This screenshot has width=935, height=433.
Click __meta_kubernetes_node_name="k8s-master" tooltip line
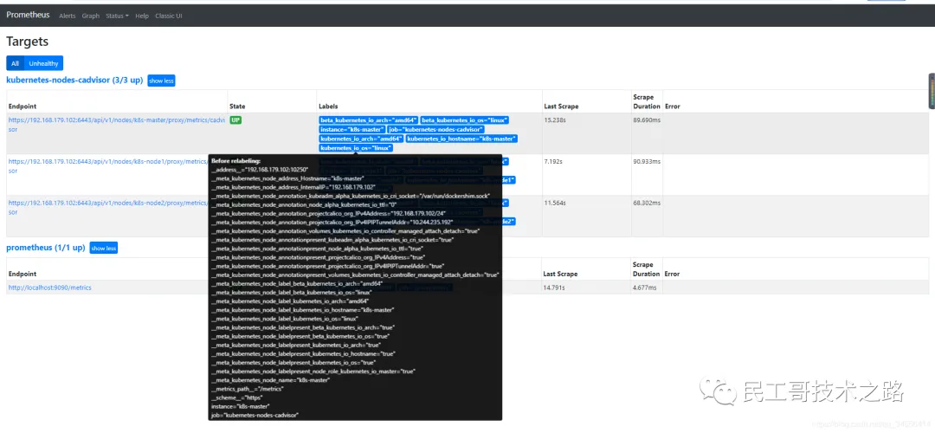coord(271,380)
